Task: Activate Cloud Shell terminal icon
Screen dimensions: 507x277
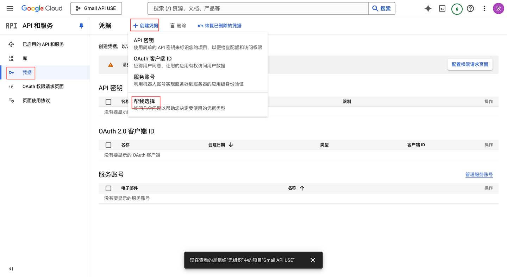Action: 442,9
